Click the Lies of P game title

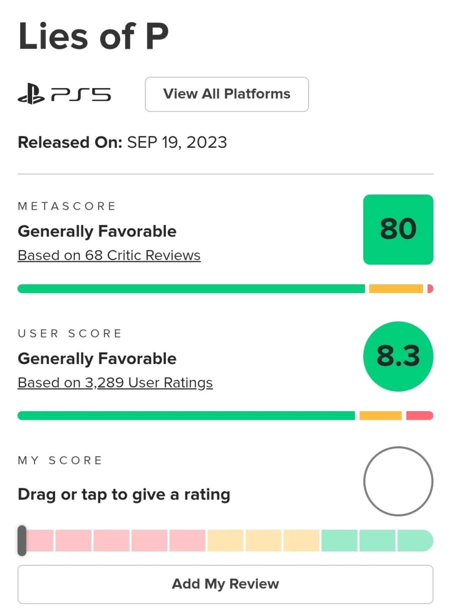(93, 36)
